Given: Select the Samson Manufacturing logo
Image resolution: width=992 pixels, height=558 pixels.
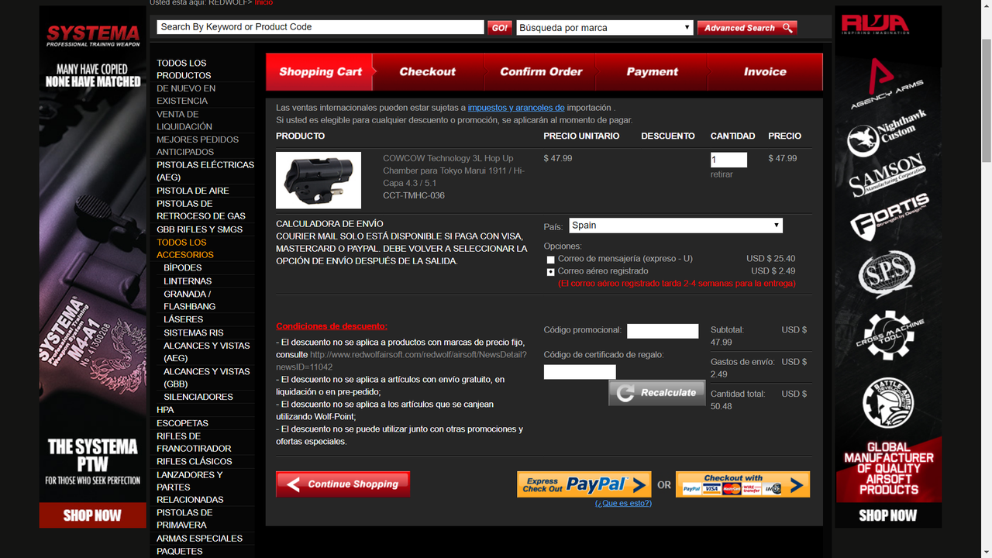Looking at the screenshot, I should click(x=887, y=177).
